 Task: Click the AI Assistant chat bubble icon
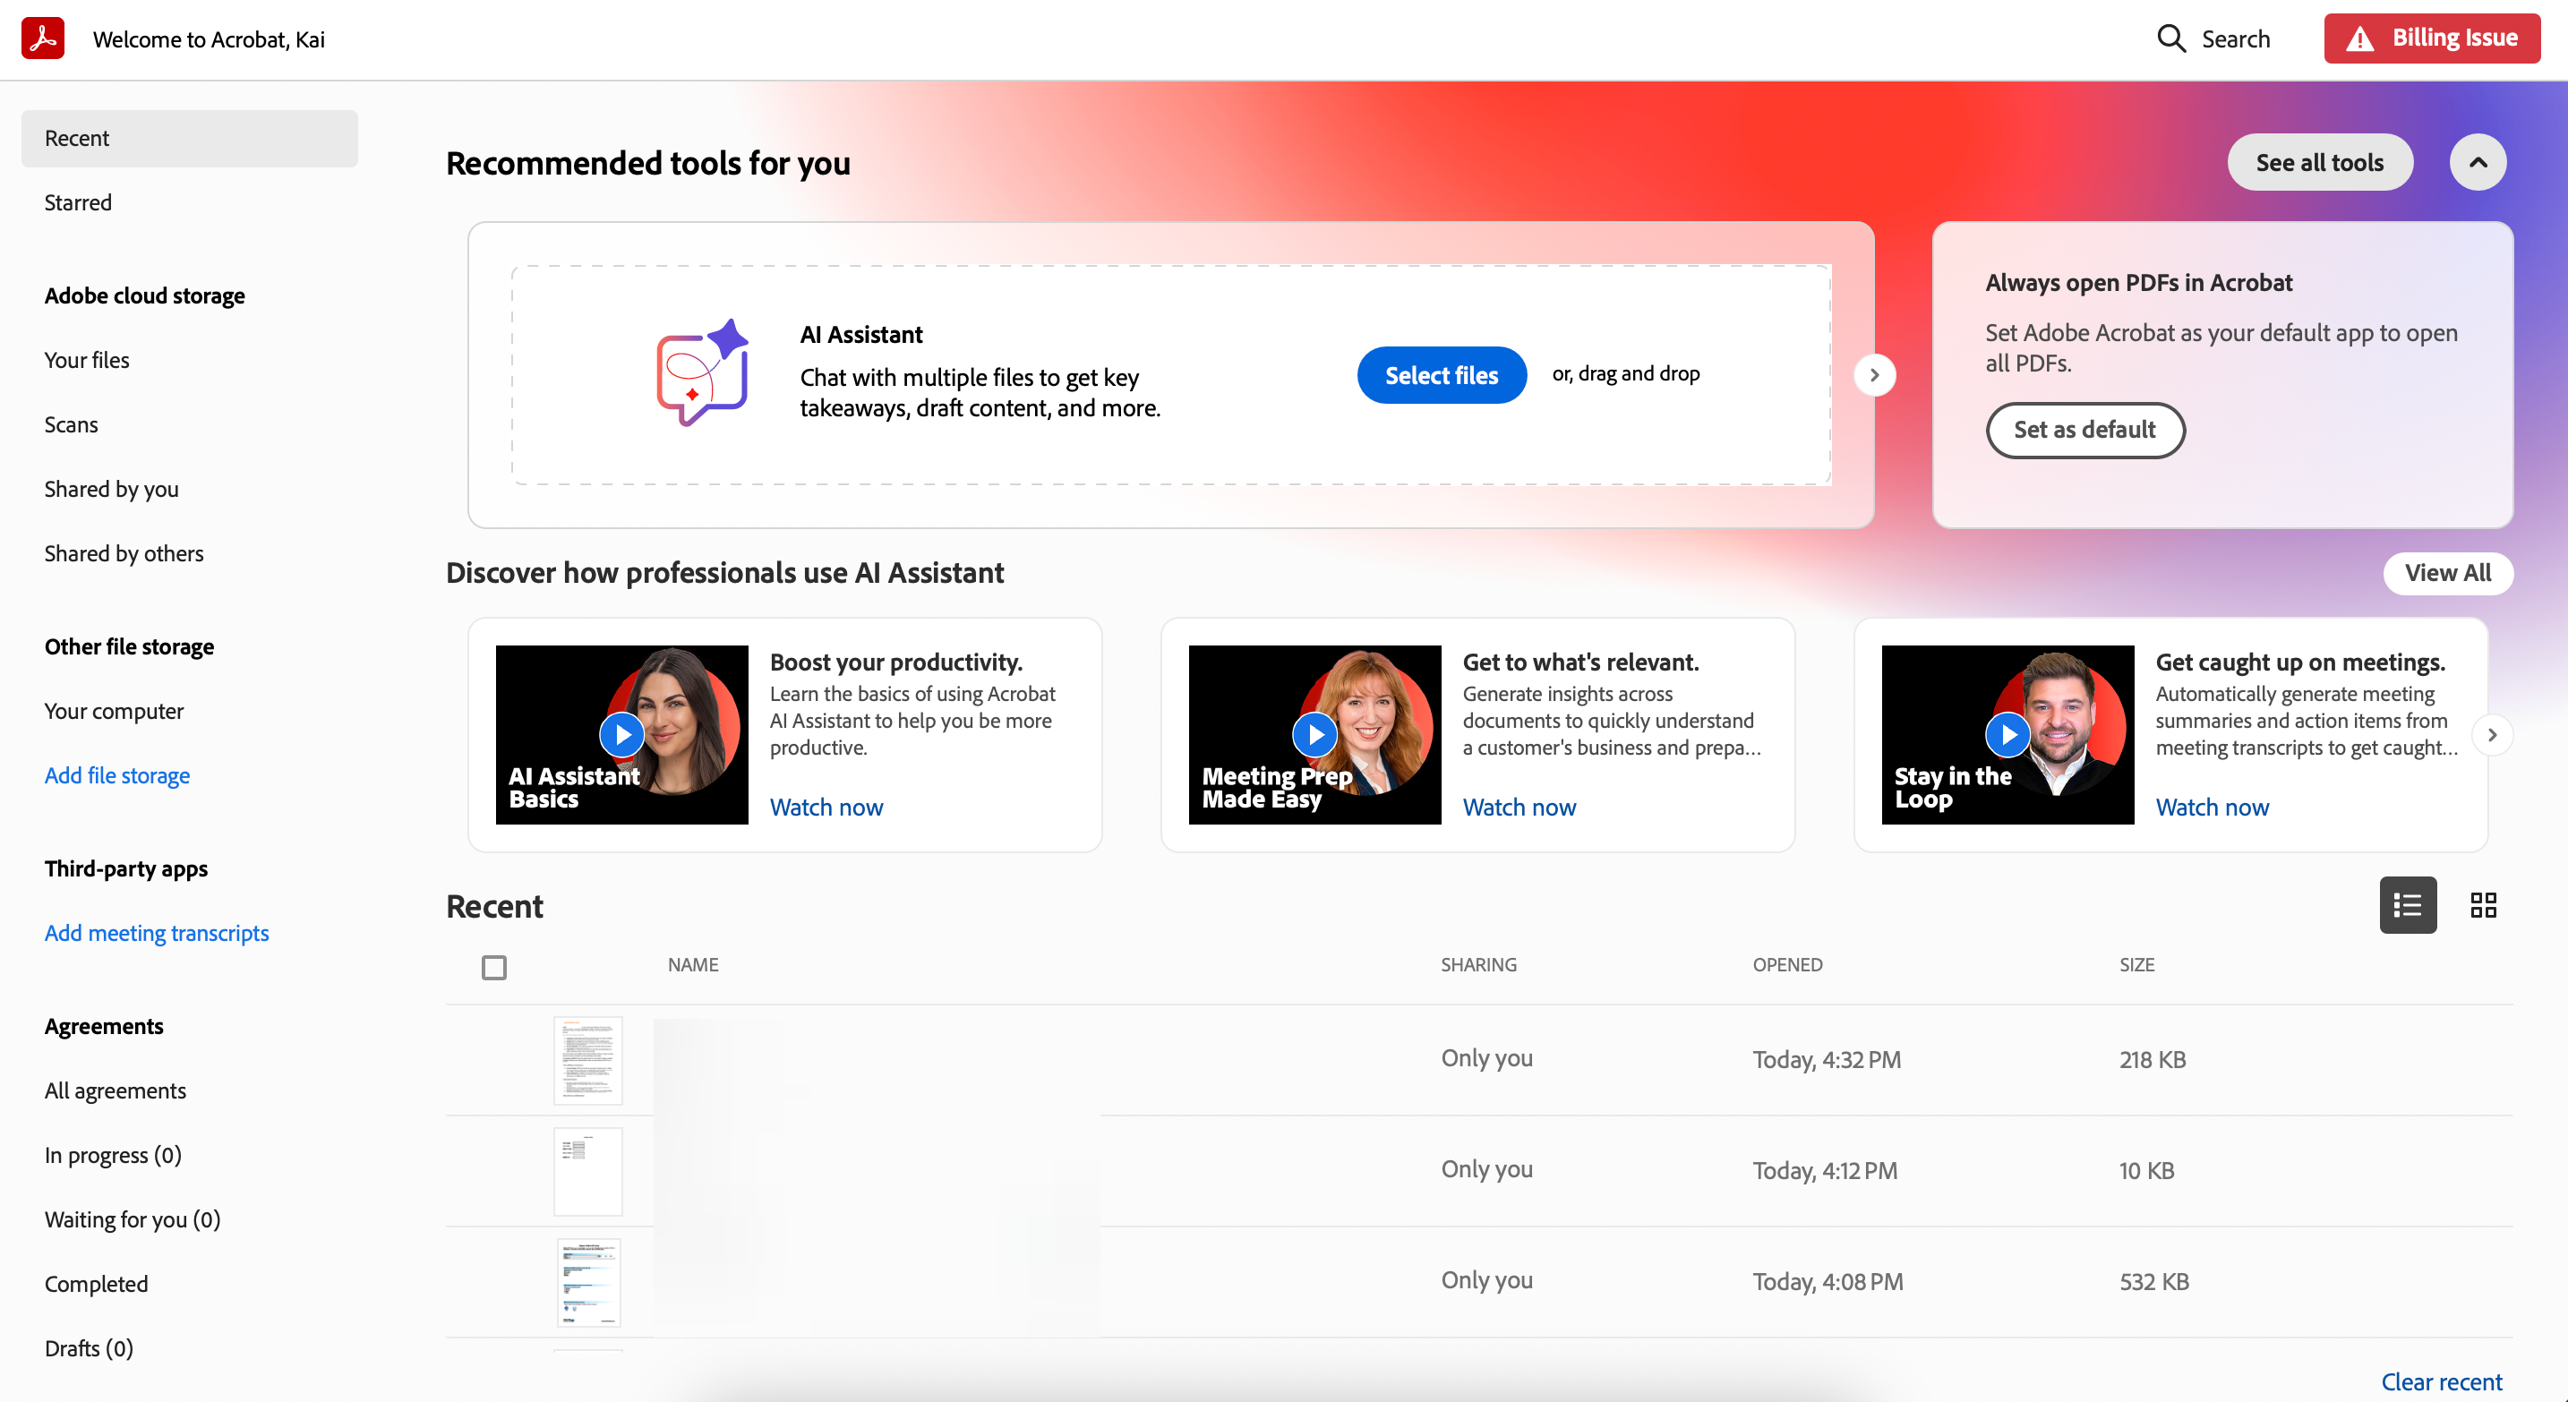click(x=702, y=373)
